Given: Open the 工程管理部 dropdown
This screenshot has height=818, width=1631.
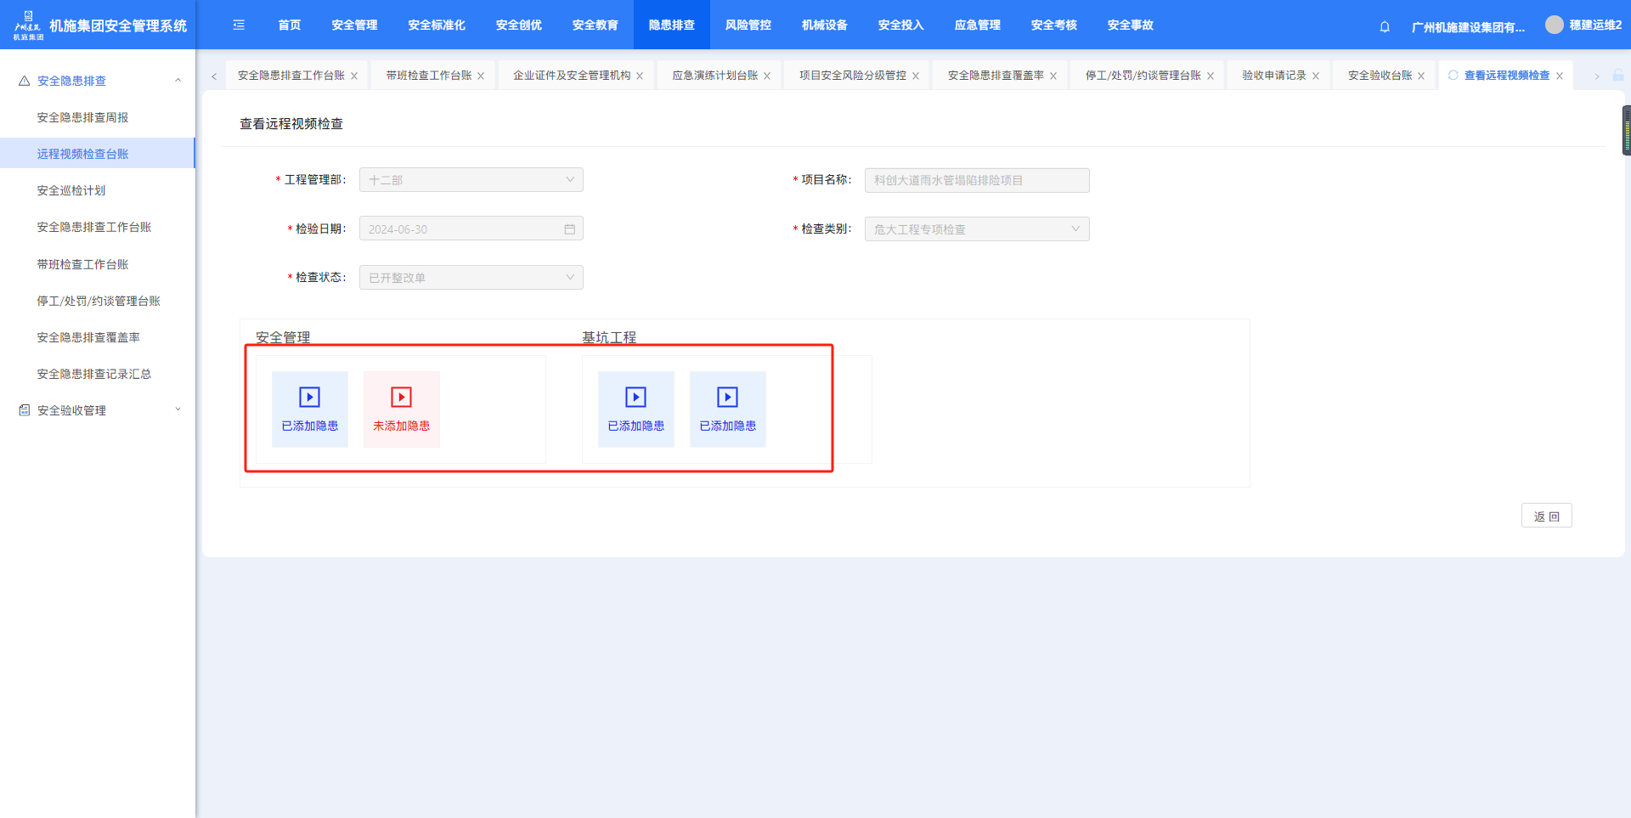Looking at the screenshot, I should (x=471, y=180).
